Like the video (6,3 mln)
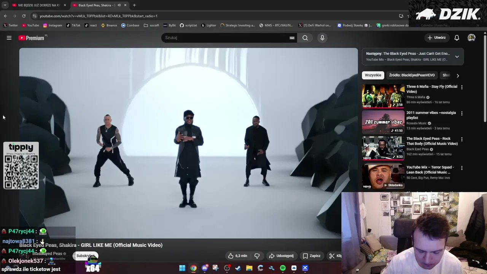The height and width of the screenshot is (274, 487). (237, 256)
